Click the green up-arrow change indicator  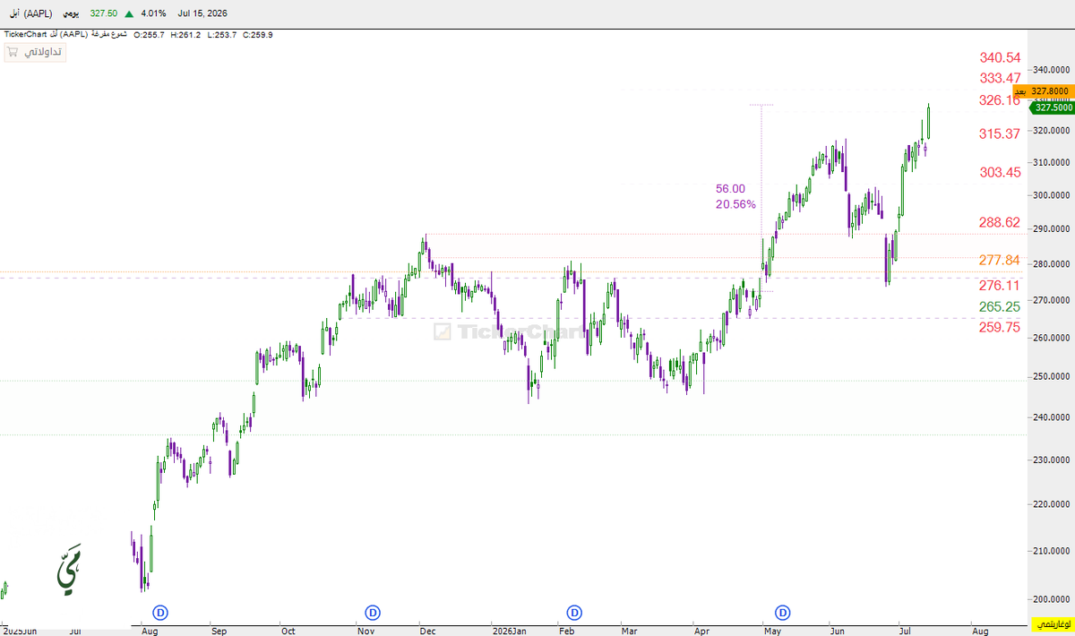click(130, 14)
